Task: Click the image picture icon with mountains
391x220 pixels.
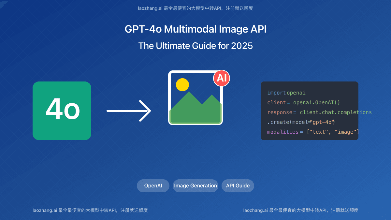Action: pyautogui.click(x=195, y=98)
